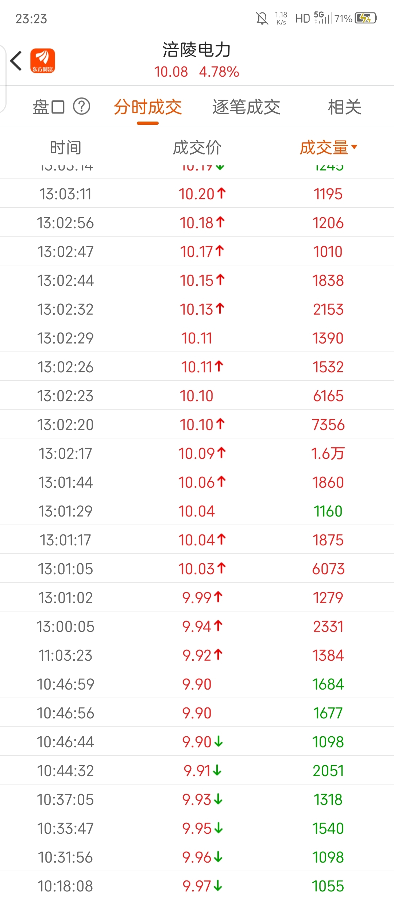The height and width of the screenshot is (898, 394).
Task: Tap the 13:01:05 row priced 10.03
Action: (x=197, y=568)
